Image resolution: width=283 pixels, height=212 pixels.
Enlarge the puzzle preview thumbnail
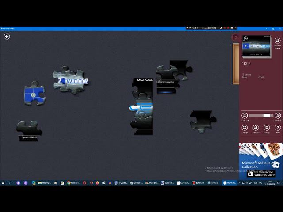(256, 46)
